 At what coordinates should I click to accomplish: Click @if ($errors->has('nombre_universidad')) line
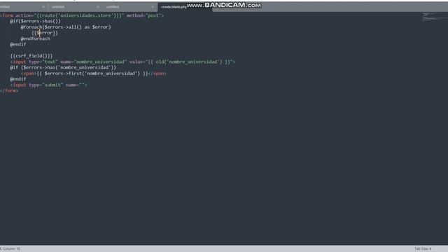click(x=63, y=67)
